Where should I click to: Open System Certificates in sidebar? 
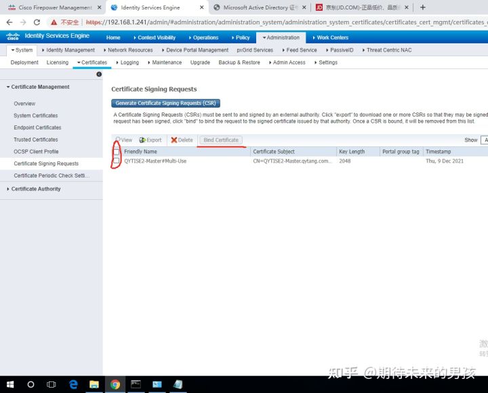point(36,115)
